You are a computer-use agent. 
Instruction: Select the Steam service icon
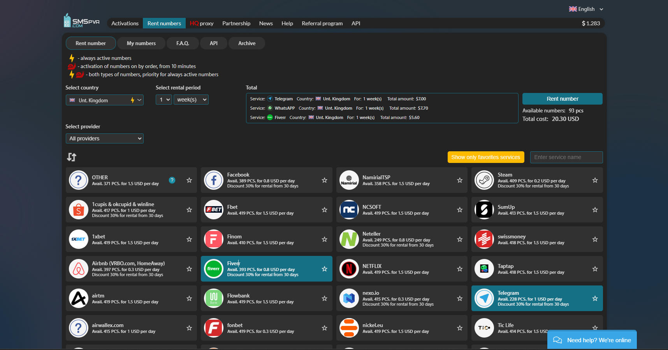(484, 180)
